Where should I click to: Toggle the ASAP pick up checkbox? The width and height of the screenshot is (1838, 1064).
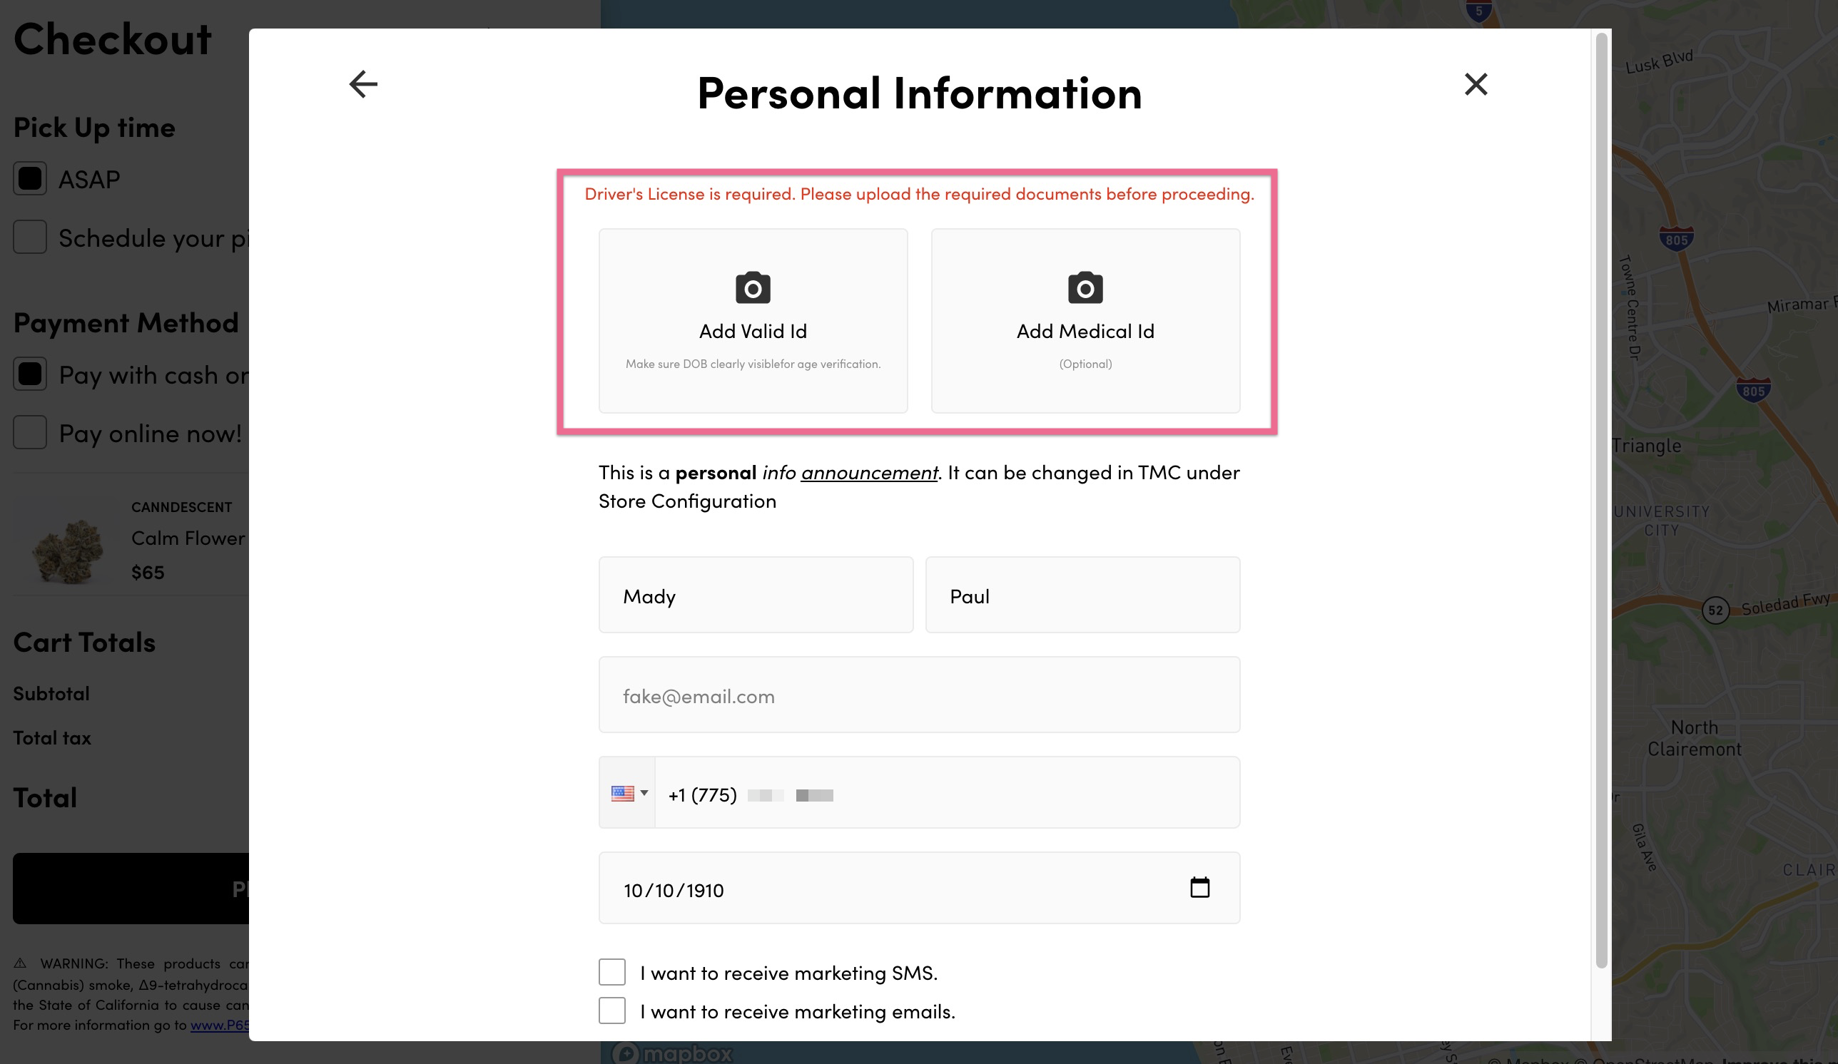30,178
